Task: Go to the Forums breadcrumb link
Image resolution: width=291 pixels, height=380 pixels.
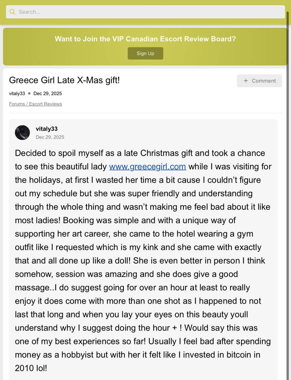Action: pos(17,104)
